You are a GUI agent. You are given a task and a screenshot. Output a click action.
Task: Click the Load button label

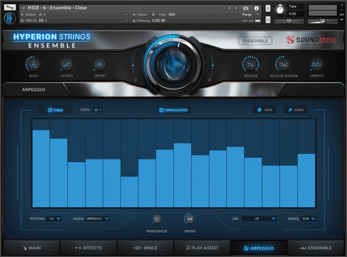pyautogui.click(x=299, y=110)
